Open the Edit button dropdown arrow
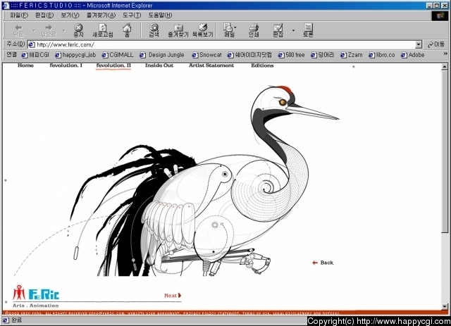451x326 pixels. pos(293,30)
